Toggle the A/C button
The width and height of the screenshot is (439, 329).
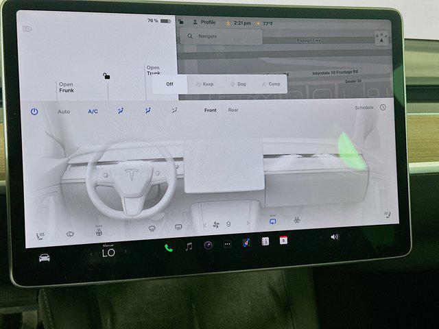click(x=93, y=111)
